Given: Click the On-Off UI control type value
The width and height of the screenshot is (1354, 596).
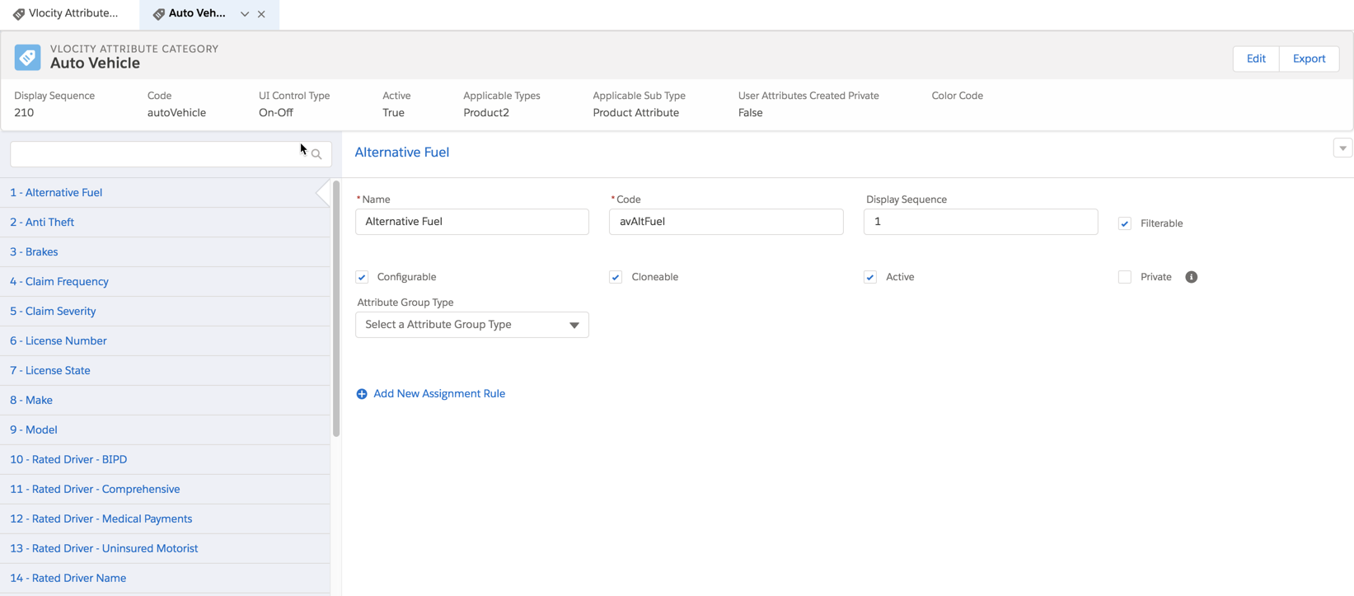Looking at the screenshot, I should tap(276, 113).
